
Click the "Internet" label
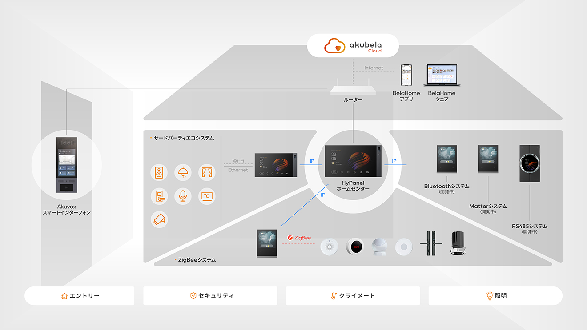point(374,68)
